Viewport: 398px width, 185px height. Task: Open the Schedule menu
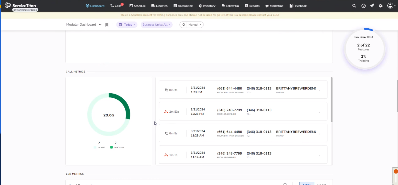coord(137,5)
